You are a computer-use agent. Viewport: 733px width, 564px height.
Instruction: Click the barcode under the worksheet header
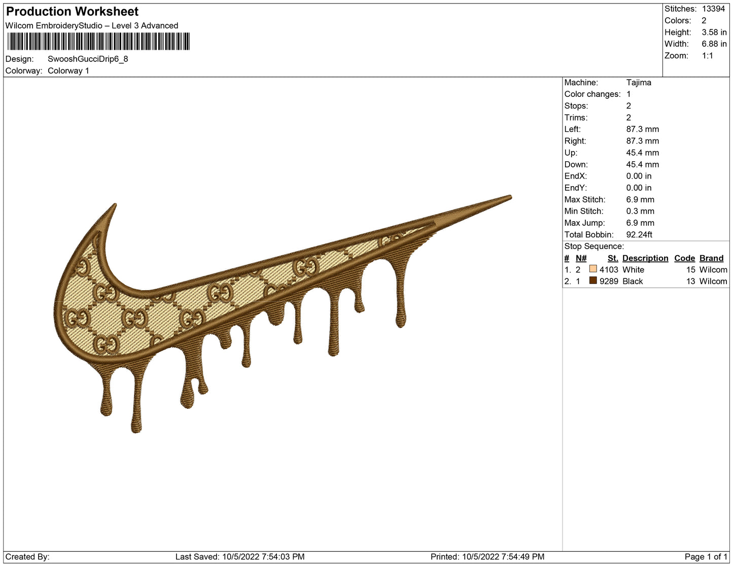coord(98,42)
